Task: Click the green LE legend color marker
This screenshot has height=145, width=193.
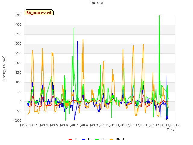Action: pos(97,140)
